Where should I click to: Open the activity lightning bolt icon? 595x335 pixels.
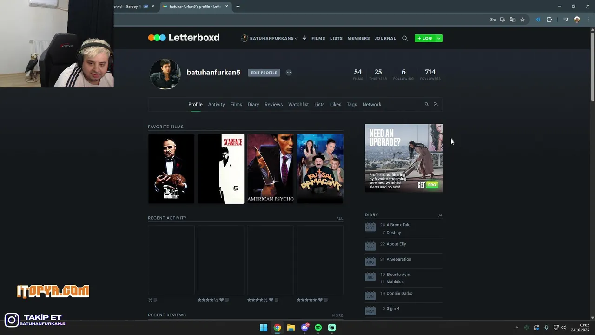pyautogui.click(x=304, y=38)
